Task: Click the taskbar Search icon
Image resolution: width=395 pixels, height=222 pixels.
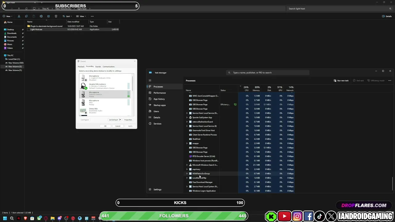Action: pyautogui.click(x=12, y=219)
